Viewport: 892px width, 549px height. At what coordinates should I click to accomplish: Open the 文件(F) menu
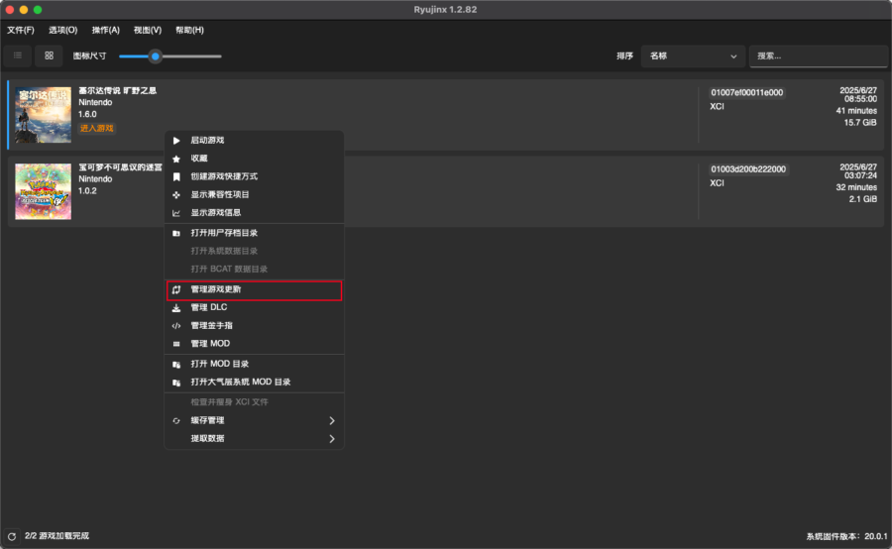[21, 30]
